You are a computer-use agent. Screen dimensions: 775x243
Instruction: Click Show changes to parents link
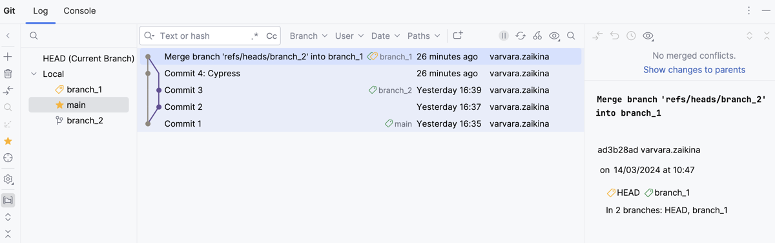click(694, 70)
